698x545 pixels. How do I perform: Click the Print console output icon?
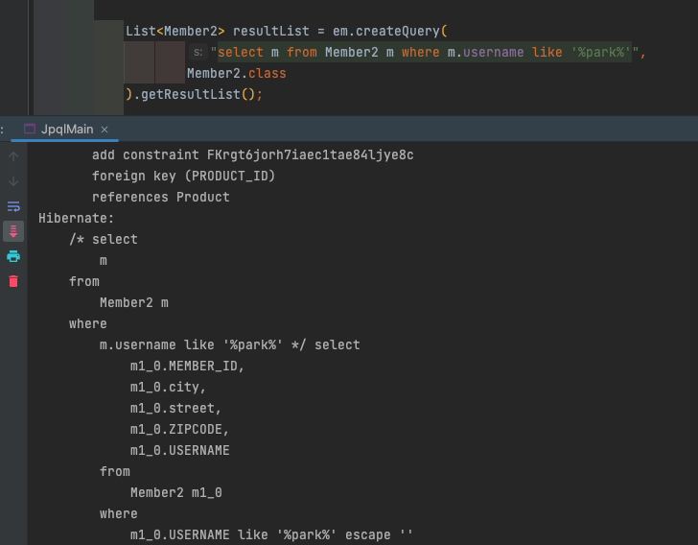coord(13,256)
